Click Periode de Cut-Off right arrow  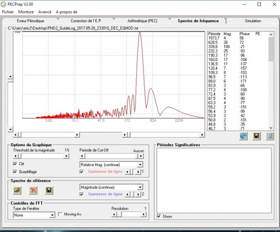click(141, 156)
